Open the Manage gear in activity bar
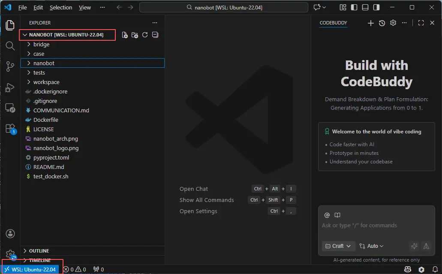 [10, 254]
